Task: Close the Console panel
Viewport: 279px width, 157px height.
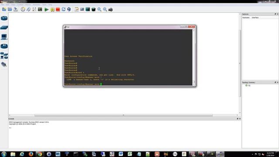Action: click(x=240, y=119)
